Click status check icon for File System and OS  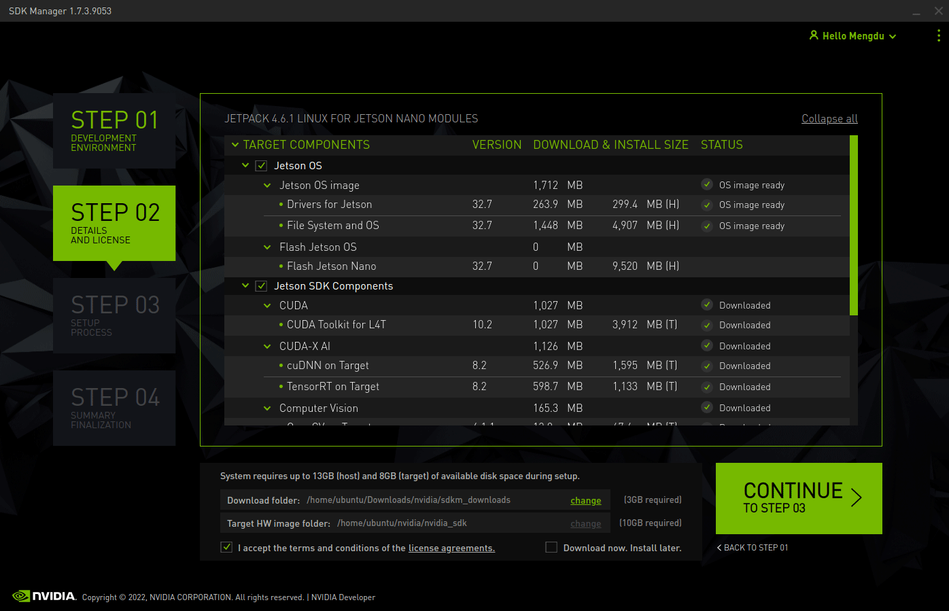point(707,225)
